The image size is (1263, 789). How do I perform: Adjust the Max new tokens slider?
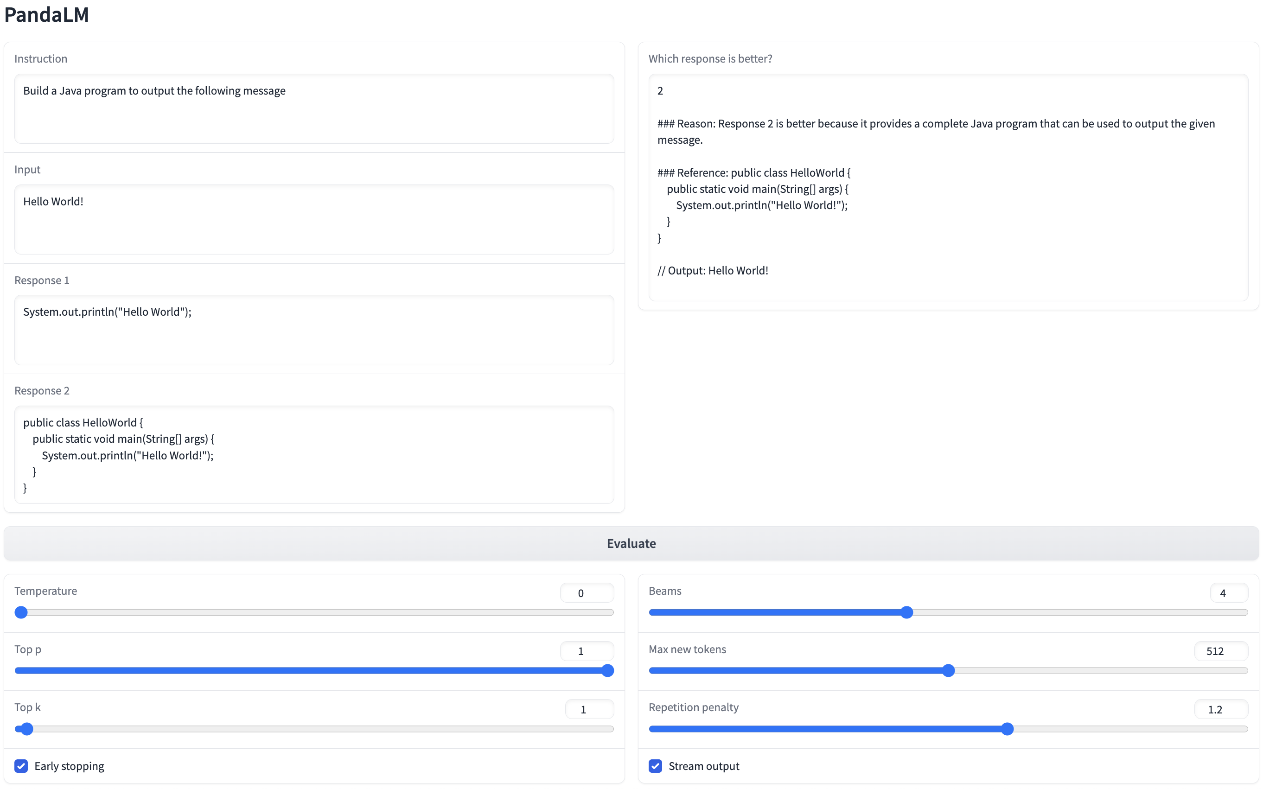click(x=948, y=670)
